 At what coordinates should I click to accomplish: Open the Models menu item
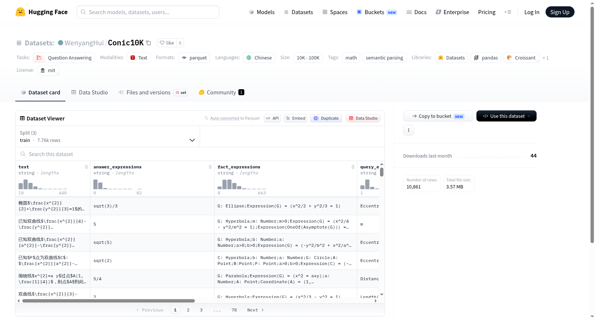261,12
